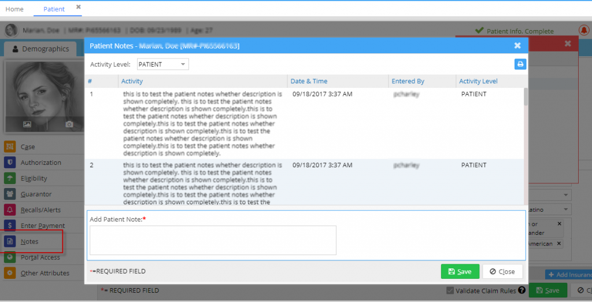The height and width of the screenshot is (302, 592).
Task: Click the Notes document icon
Action: point(10,241)
